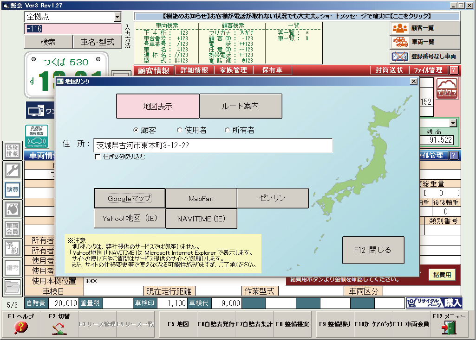The width and height of the screenshot is (476, 340).
Task: Click the 車検代 value 9,000
Action: click(x=227, y=303)
